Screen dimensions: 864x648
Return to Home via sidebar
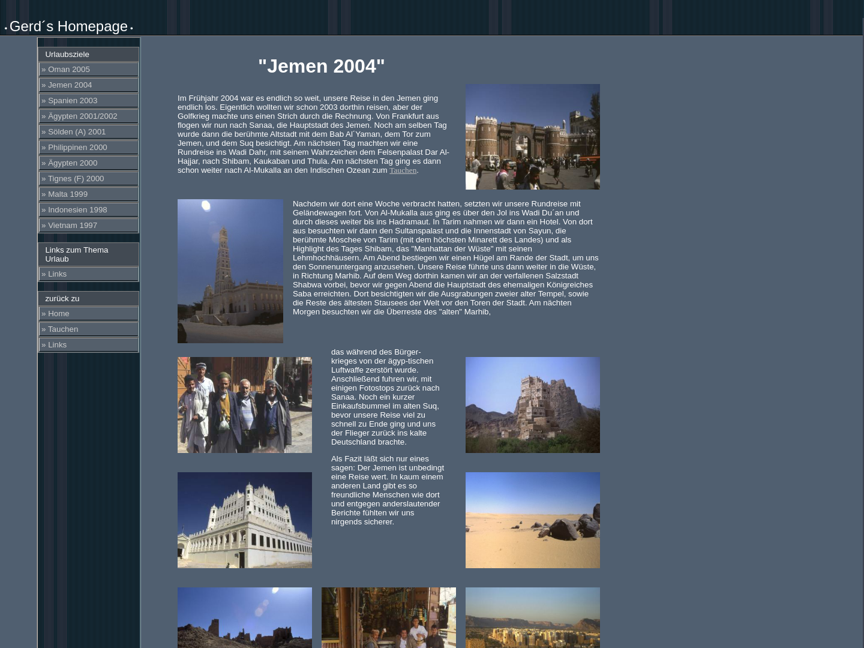(x=89, y=314)
